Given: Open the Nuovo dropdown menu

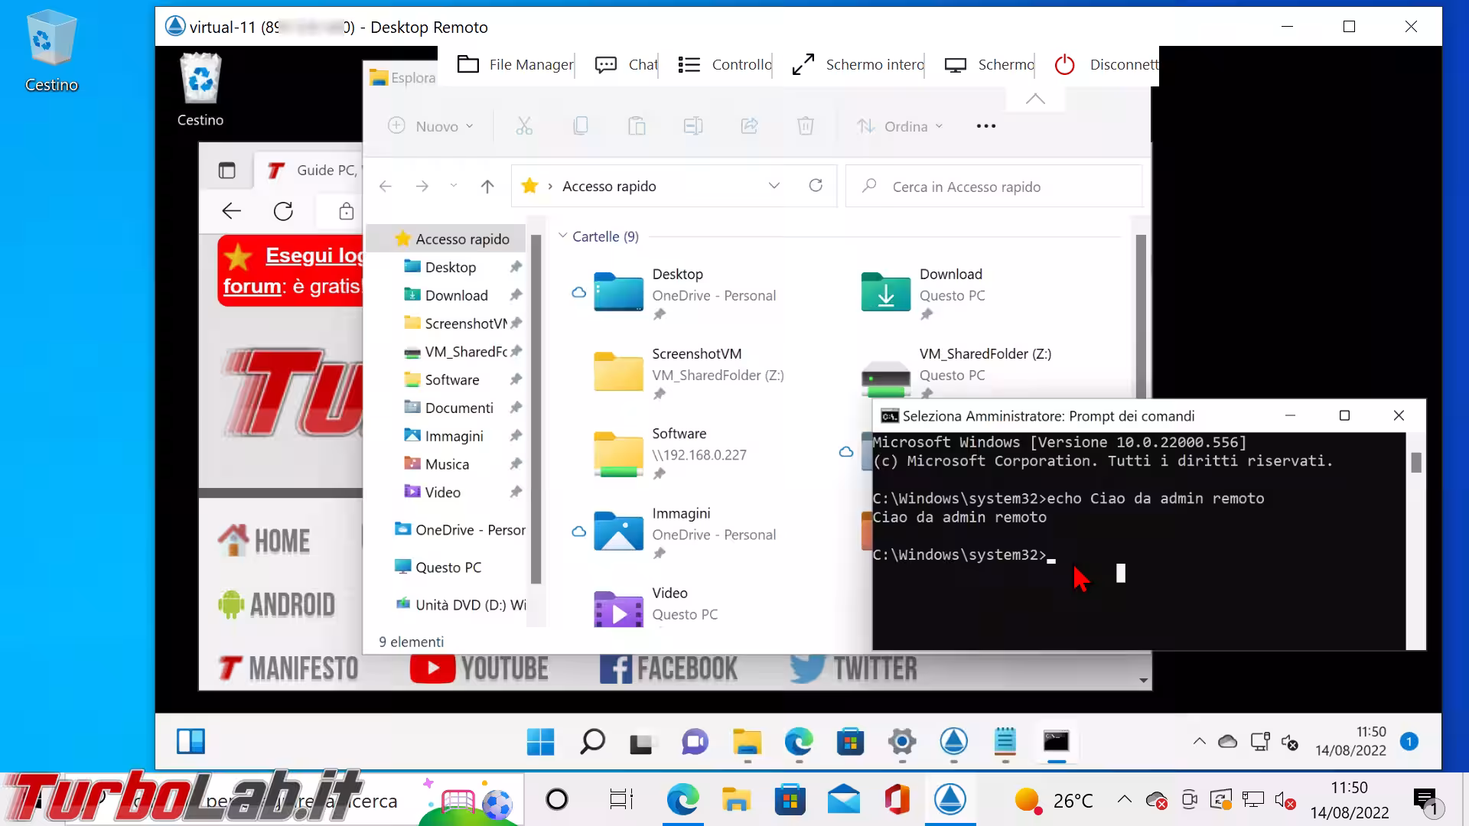Looking at the screenshot, I should 432,126.
